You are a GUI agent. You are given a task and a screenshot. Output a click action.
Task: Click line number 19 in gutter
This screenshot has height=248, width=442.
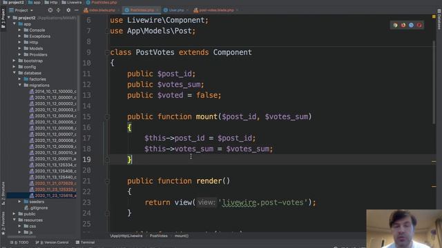pyautogui.click(x=87, y=160)
